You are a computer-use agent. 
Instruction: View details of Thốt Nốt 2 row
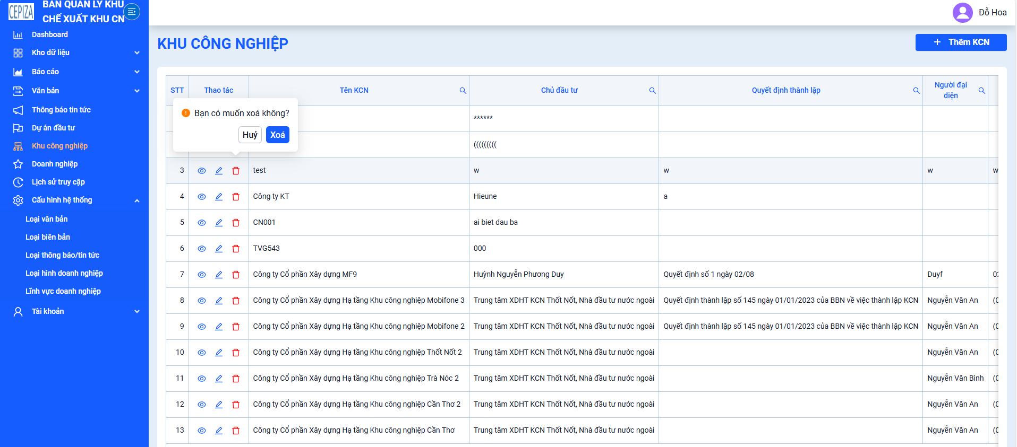pyautogui.click(x=202, y=353)
